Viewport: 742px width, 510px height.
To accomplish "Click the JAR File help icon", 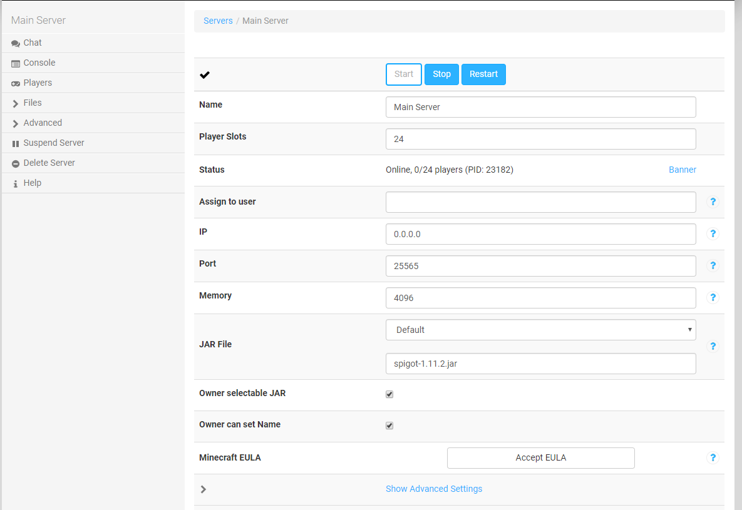I will pyautogui.click(x=713, y=346).
